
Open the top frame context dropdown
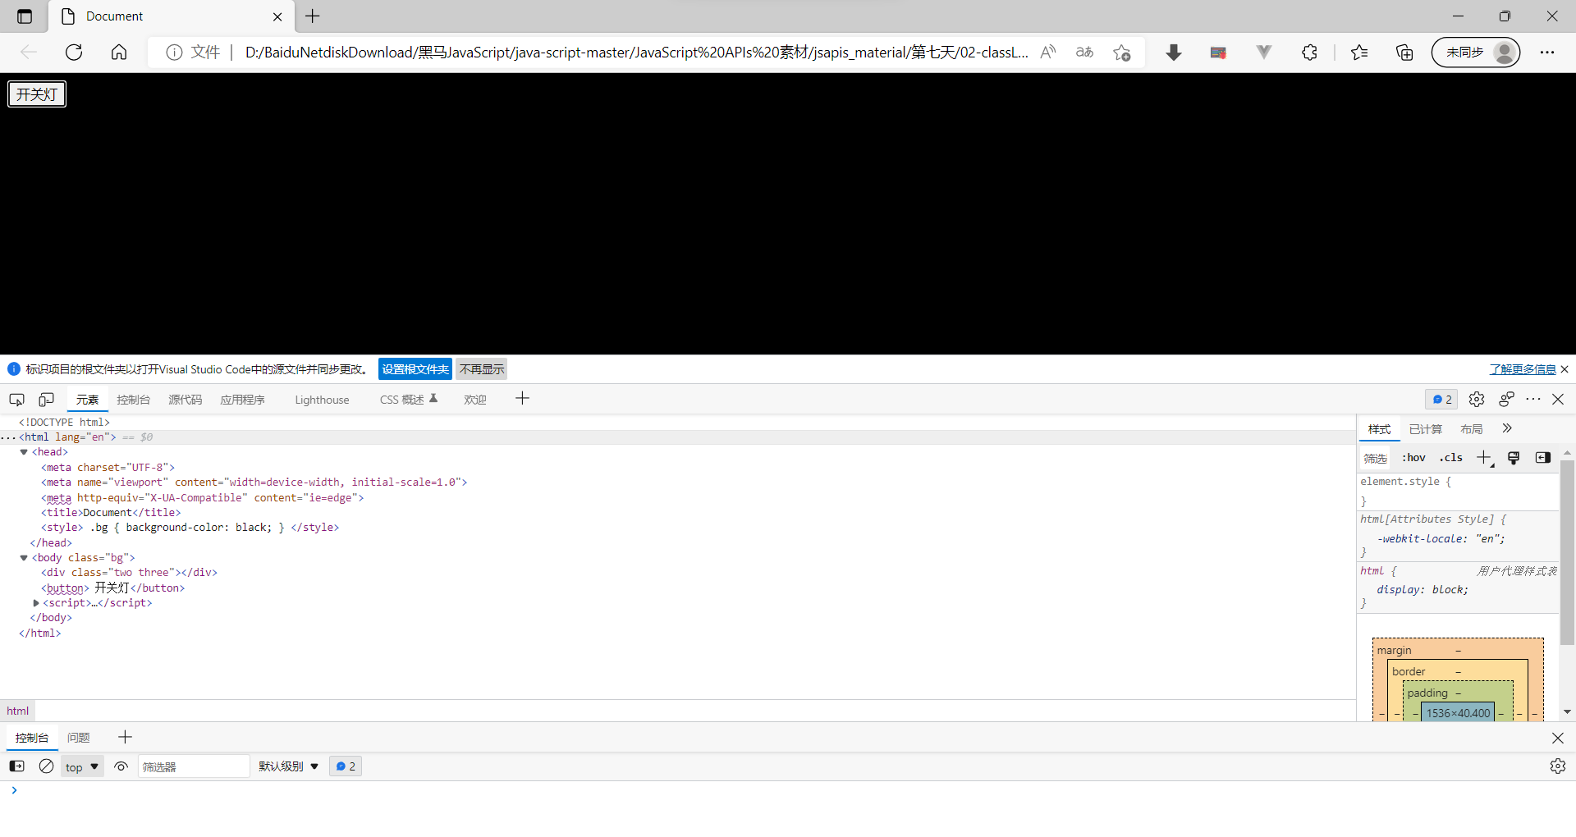[x=81, y=766]
